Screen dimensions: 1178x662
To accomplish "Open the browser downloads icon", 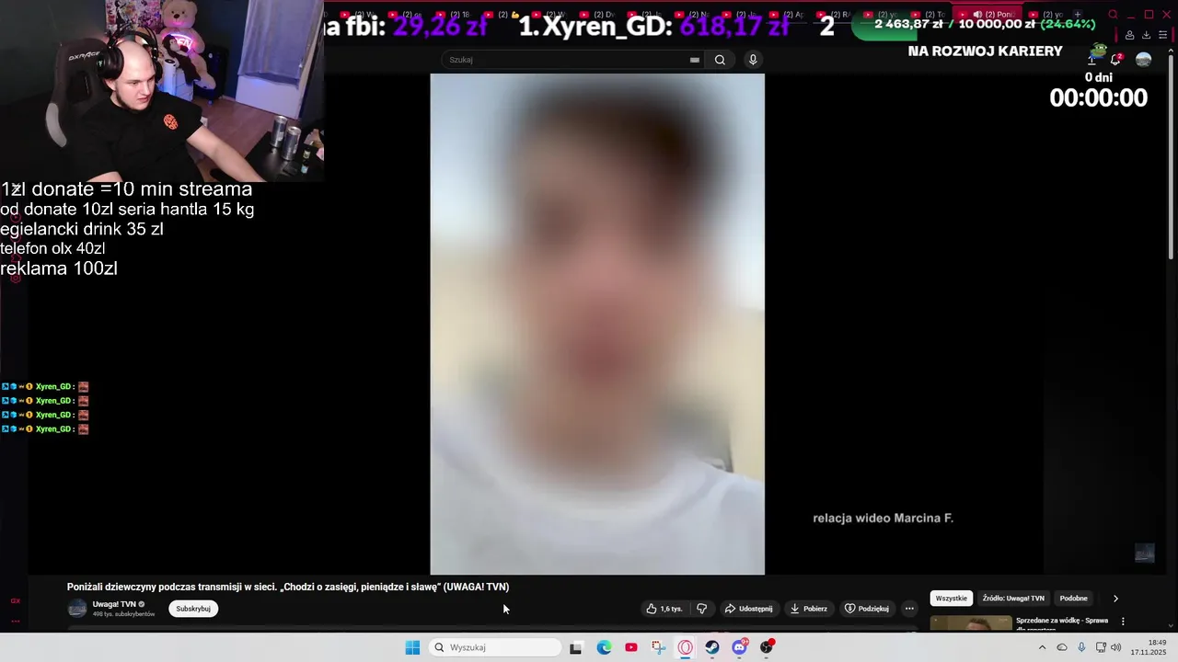I will click(1146, 35).
